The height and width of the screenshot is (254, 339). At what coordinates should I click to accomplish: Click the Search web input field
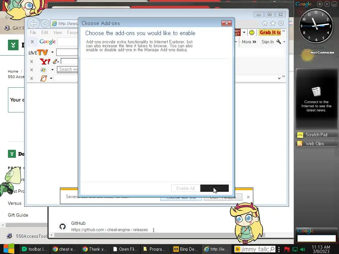click(68, 69)
